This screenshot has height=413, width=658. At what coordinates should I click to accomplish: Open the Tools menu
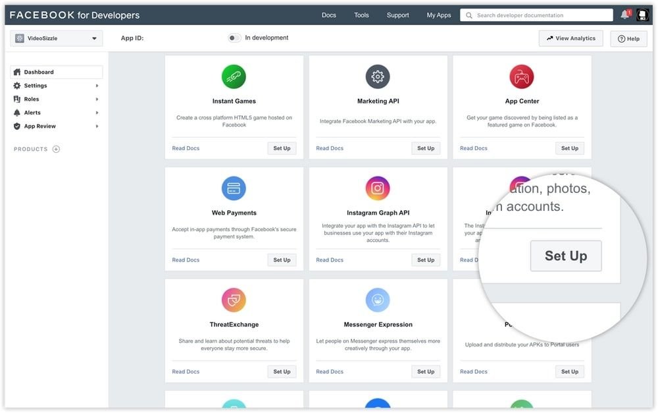point(361,15)
